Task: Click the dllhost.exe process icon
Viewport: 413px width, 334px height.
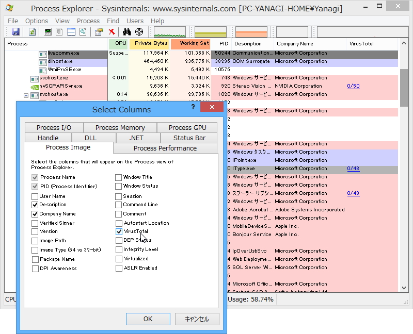Action: coord(42,62)
